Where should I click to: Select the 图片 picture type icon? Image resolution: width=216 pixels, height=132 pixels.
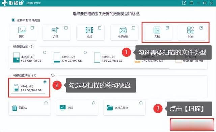(22, 30)
